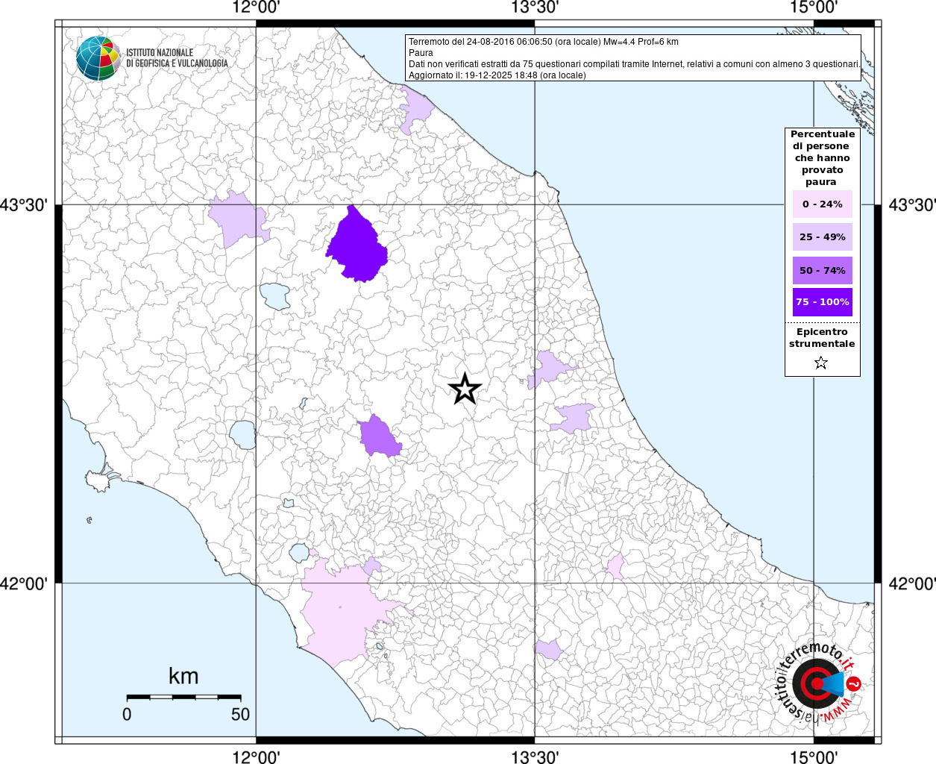Select the 25 - 49% legend swatch
936x764 pixels.
coord(823,237)
